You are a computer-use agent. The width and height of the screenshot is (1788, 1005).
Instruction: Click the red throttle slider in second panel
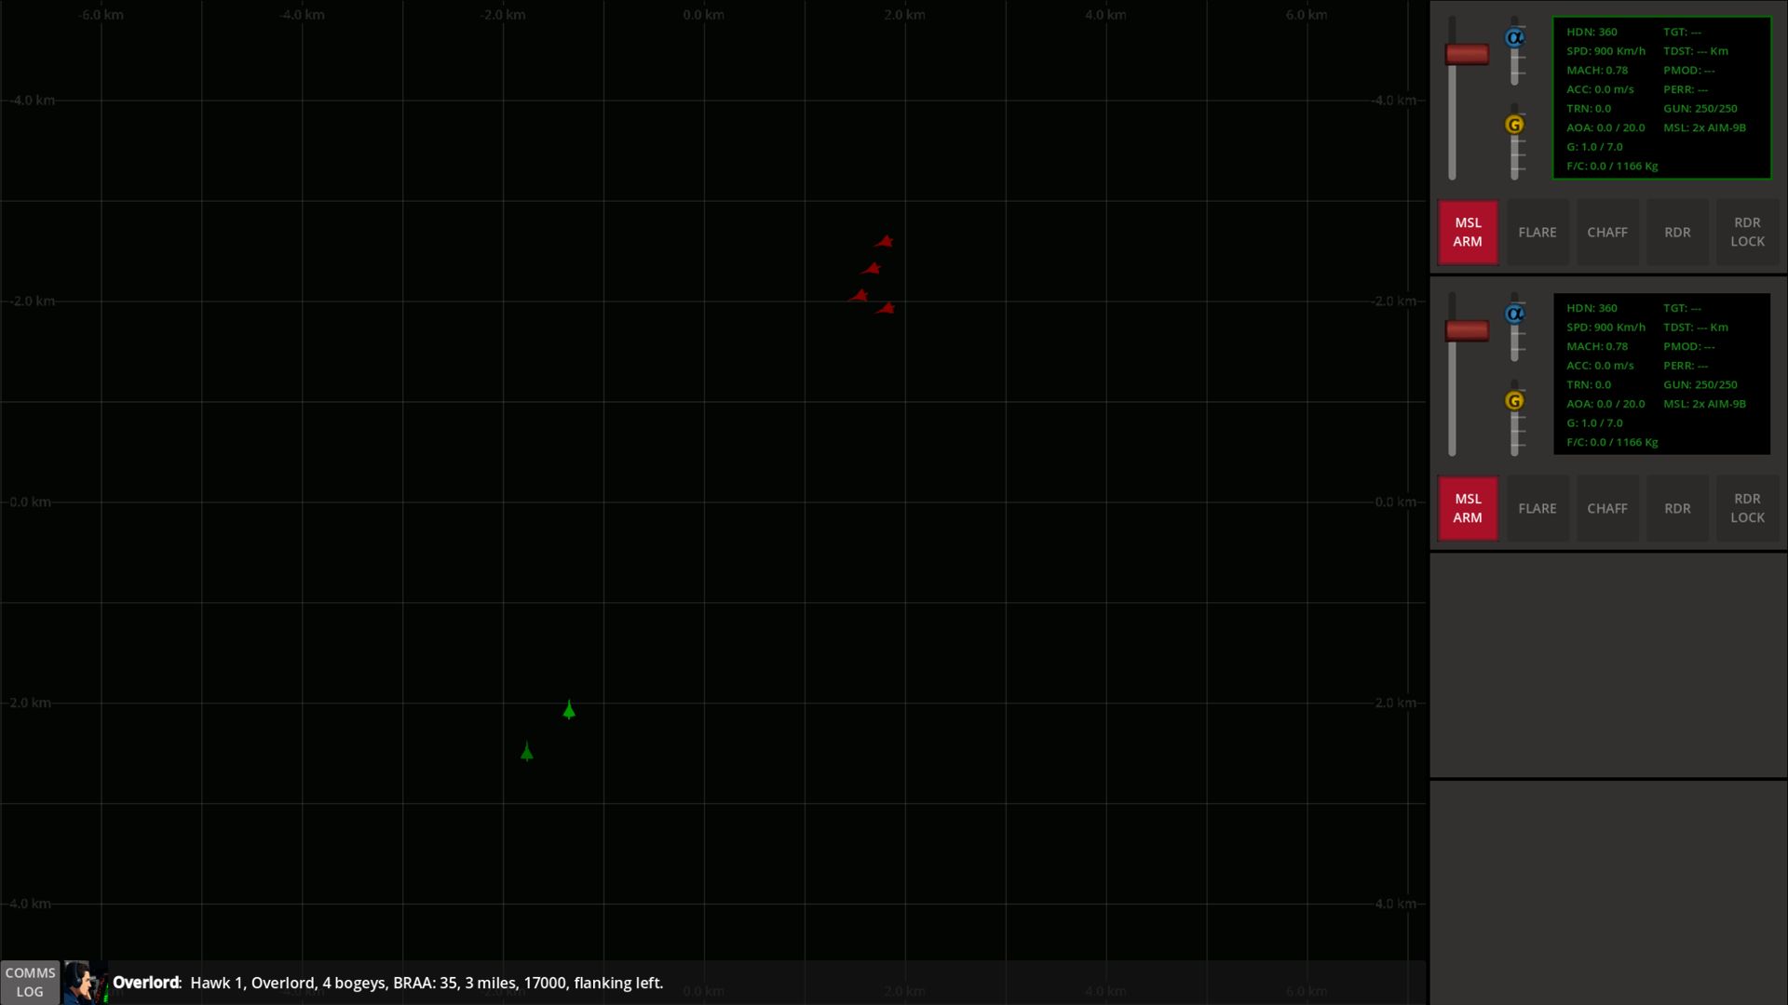pos(1467,331)
